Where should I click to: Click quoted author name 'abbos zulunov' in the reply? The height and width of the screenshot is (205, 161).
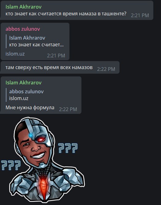26,91
